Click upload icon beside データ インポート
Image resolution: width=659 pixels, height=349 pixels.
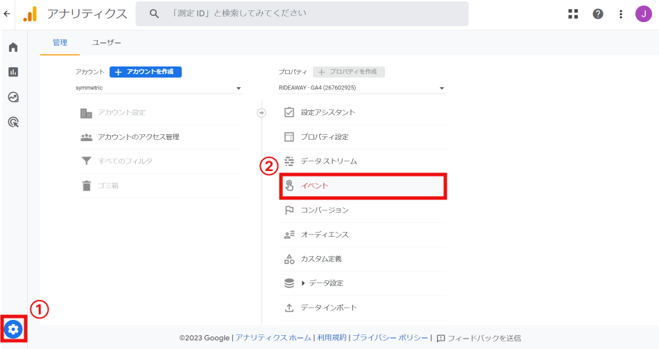coord(289,307)
